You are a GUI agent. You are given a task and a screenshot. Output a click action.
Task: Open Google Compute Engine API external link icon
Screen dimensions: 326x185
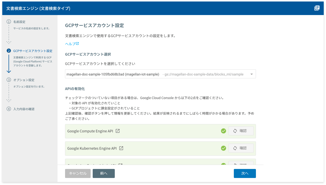(118, 131)
